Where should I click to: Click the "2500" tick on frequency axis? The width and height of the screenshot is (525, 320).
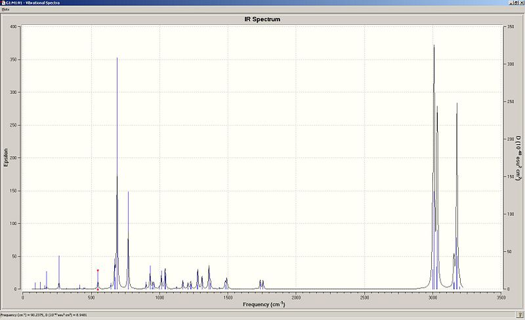(x=364, y=297)
